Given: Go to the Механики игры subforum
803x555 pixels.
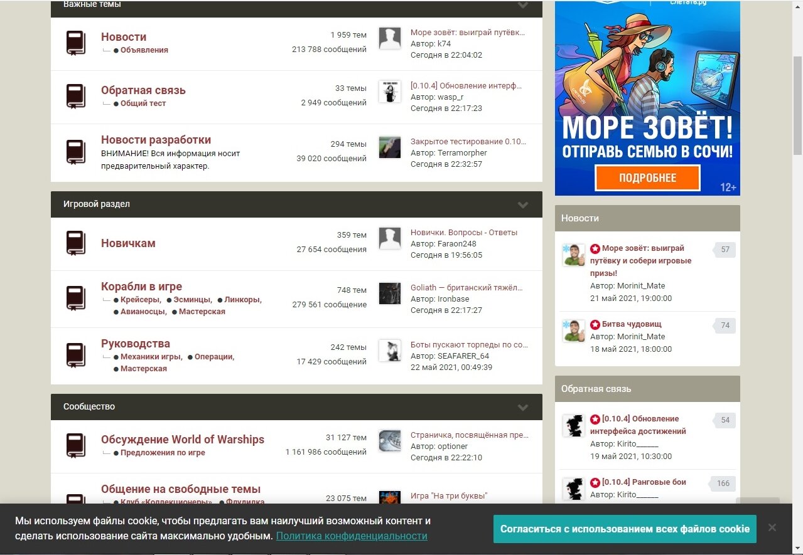Looking at the screenshot, I should tap(151, 357).
